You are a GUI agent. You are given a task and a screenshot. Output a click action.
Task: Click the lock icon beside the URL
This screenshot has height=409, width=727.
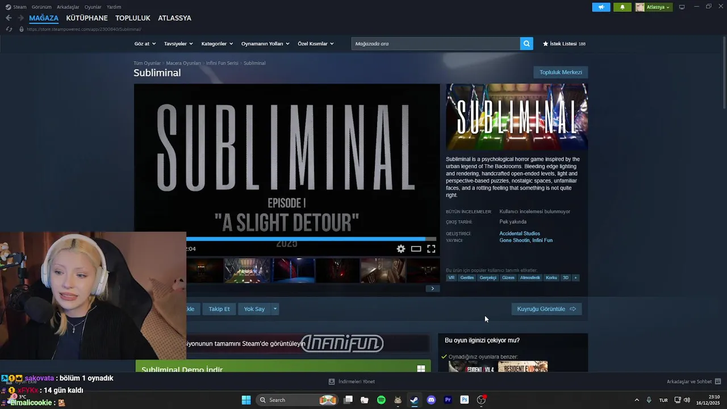[x=22, y=29]
